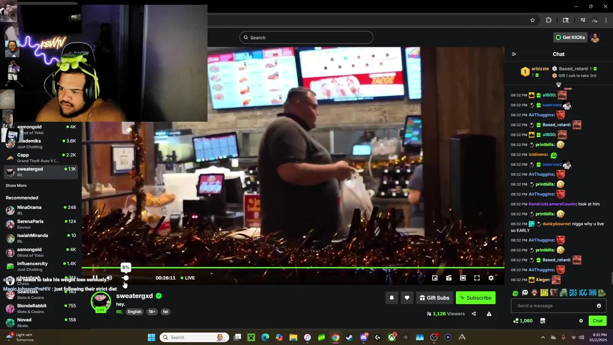613x345 pixels.
Task: Select the English tag
Action: pyautogui.click(x=135, y=311)
